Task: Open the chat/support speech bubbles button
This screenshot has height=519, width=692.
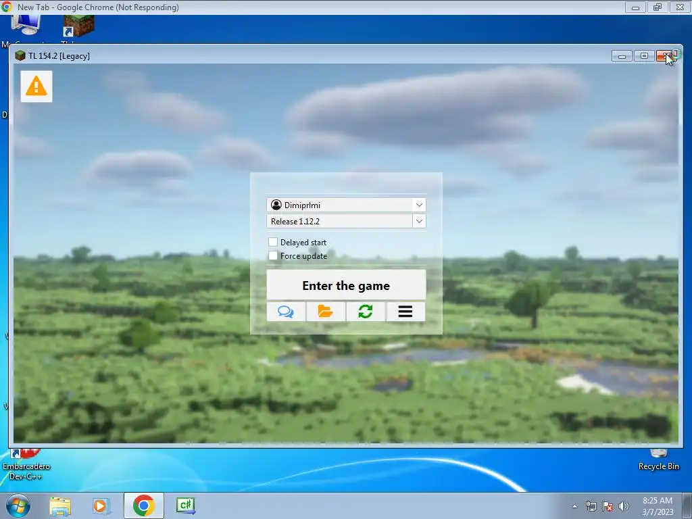Action: (286, 312)
